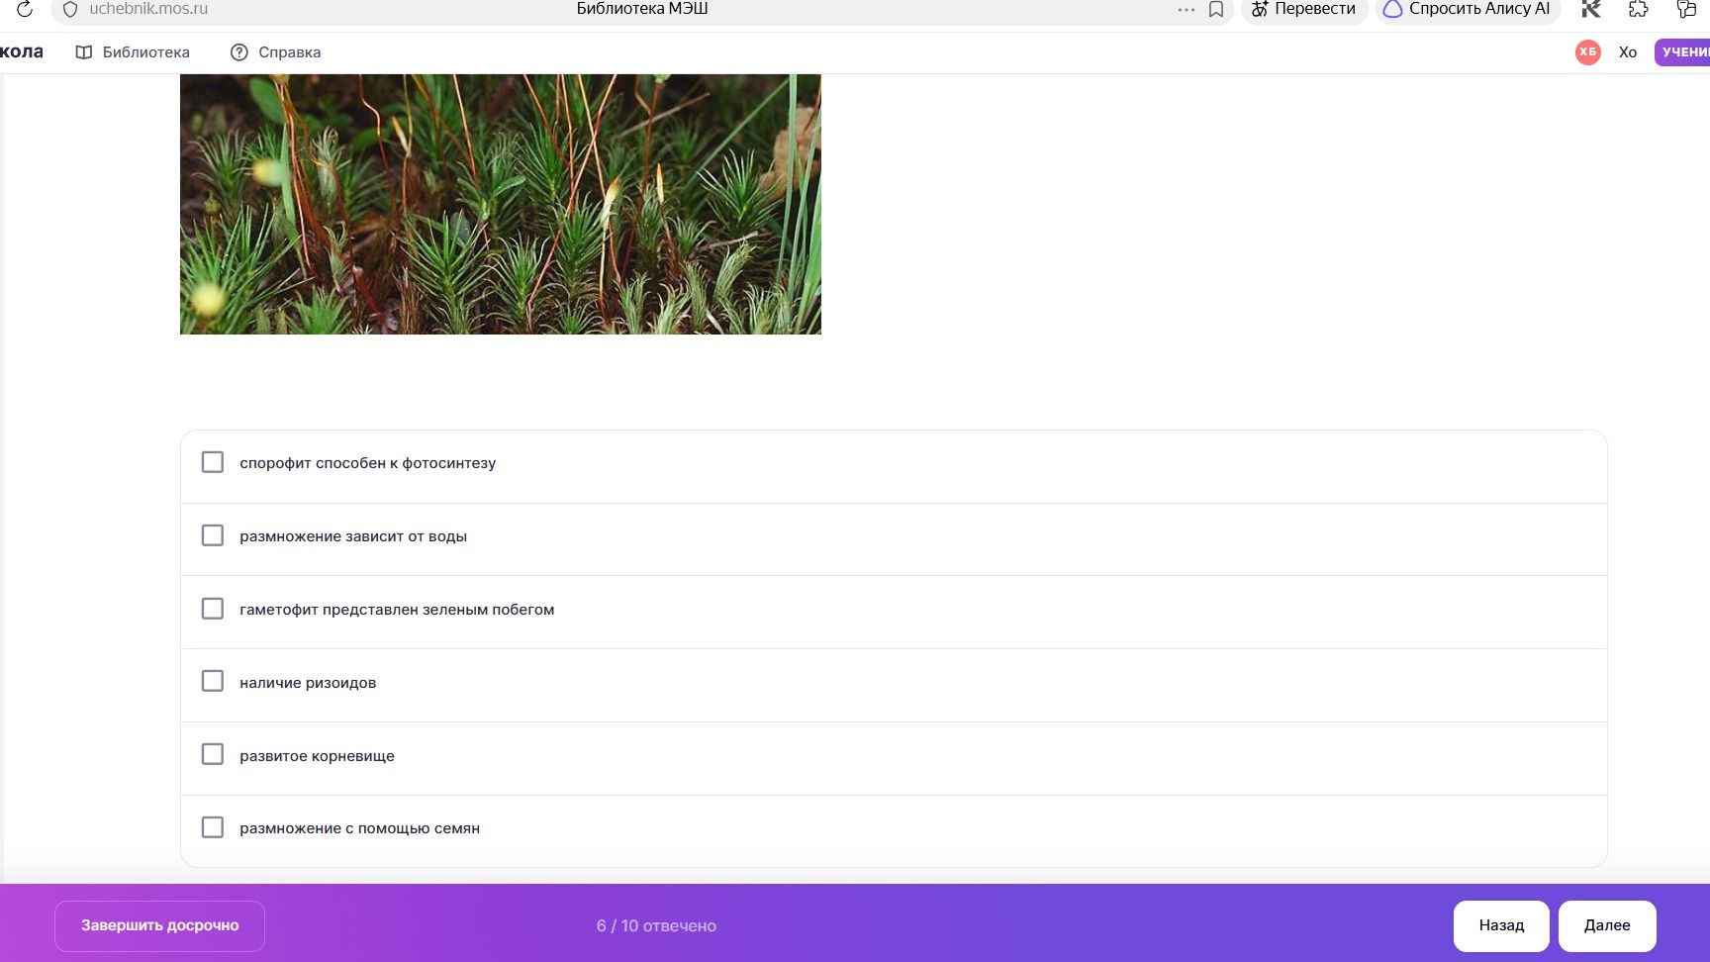Click the '6 / 10 отвечено' progress text
This screenshot has width=1710, height=962.
(x=656, y=926)
